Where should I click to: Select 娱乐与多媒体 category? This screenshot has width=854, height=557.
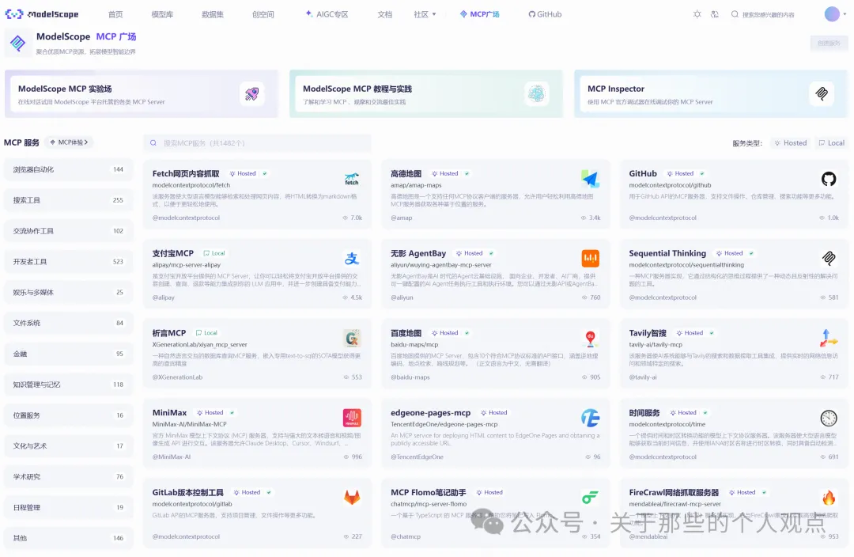[68, 292]
